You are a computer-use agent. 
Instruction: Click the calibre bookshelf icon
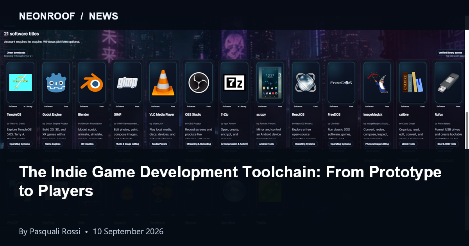[x=413, y=82]
